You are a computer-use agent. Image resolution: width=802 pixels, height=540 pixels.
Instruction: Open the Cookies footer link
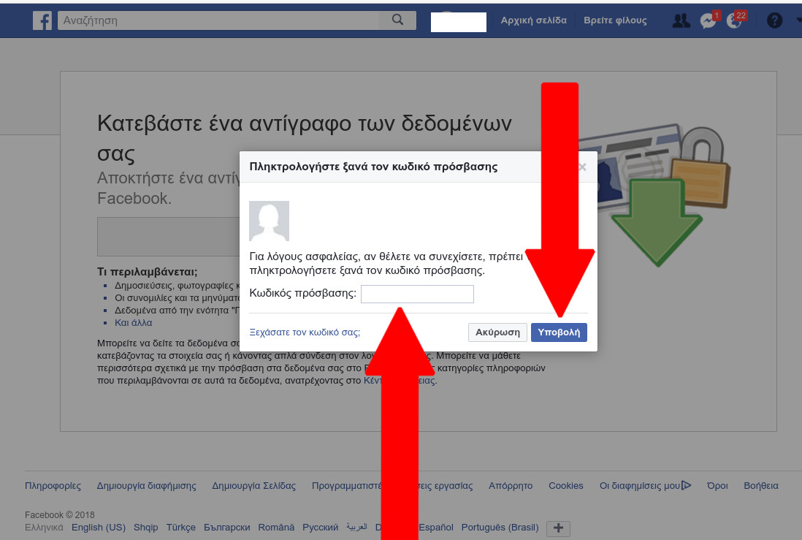pos(566,485)
